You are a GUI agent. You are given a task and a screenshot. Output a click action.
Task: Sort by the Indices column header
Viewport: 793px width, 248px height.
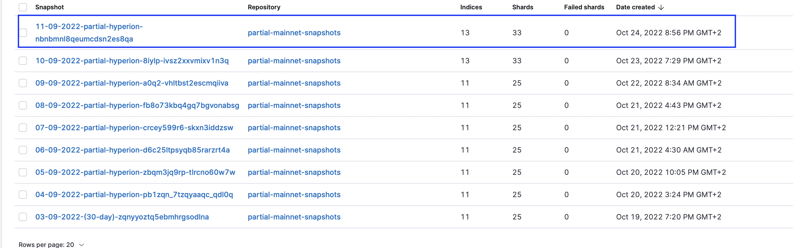click(x=471, y=7)
